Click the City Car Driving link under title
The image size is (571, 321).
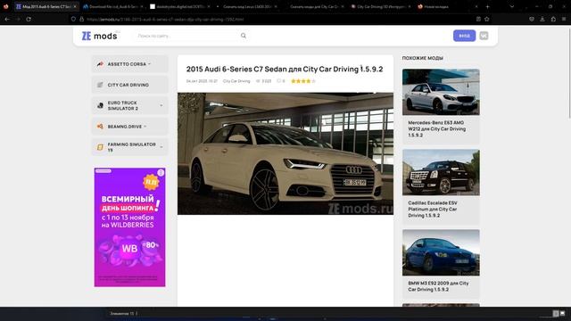tap(236, 81)
